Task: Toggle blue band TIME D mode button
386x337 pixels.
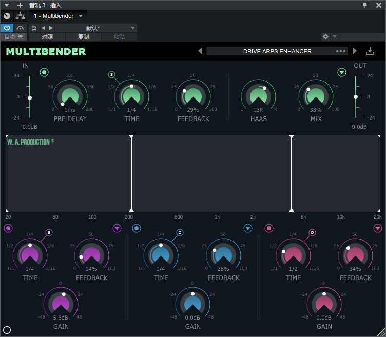Action: pyautogui.click(x=180, y=232)
